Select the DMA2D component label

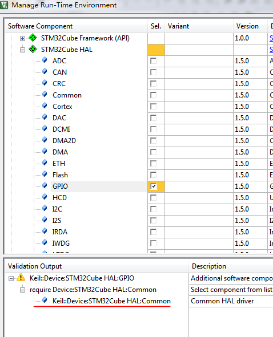tap(64, 141)
